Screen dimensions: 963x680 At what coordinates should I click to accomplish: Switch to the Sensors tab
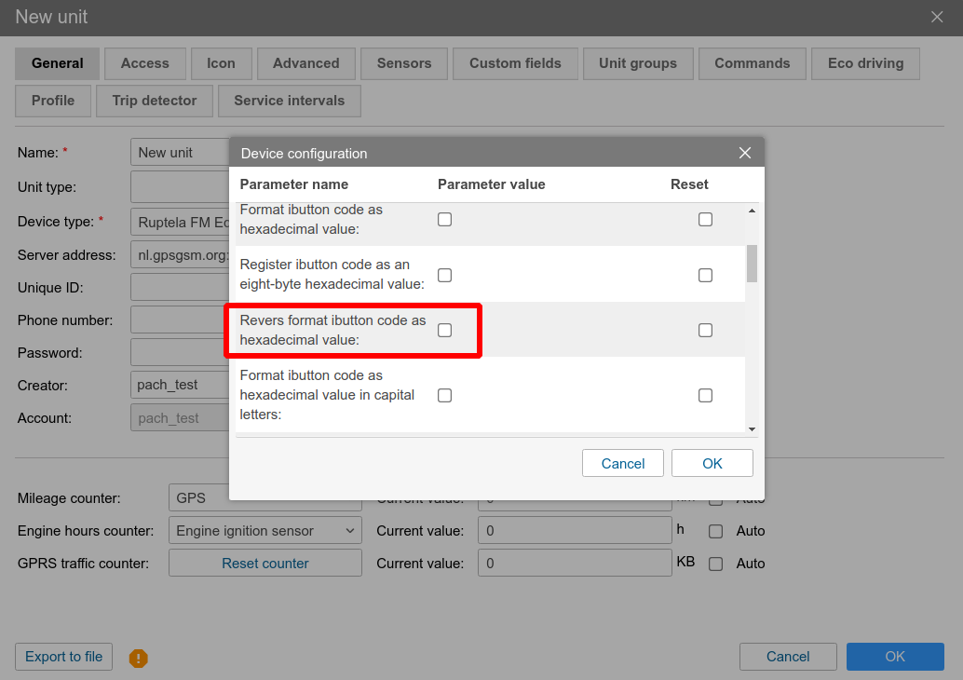coord(403,63)
